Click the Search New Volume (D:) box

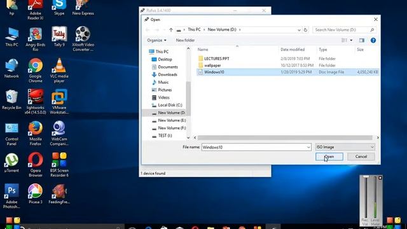[344, 30]
